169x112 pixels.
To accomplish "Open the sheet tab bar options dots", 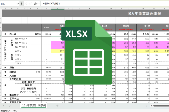I will [147, 106].
